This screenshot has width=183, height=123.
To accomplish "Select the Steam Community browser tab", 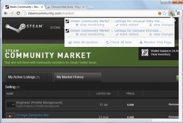I will pos(24,7).
